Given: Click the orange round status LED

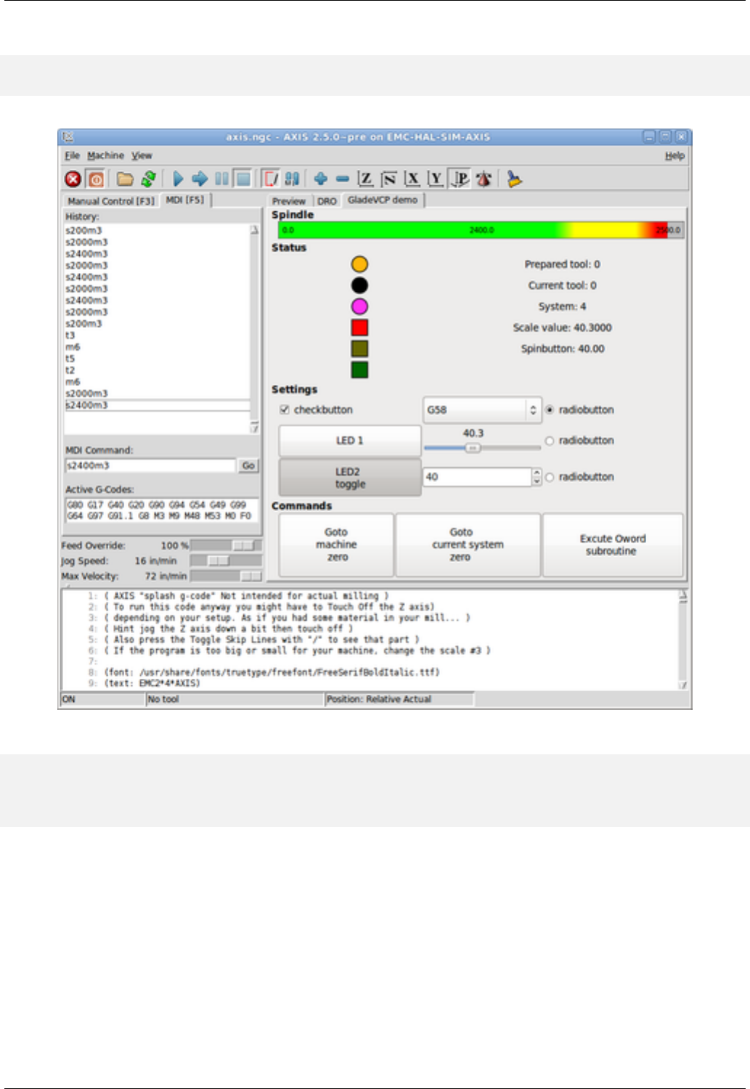Looking at the screenshot, I should 359,264.
